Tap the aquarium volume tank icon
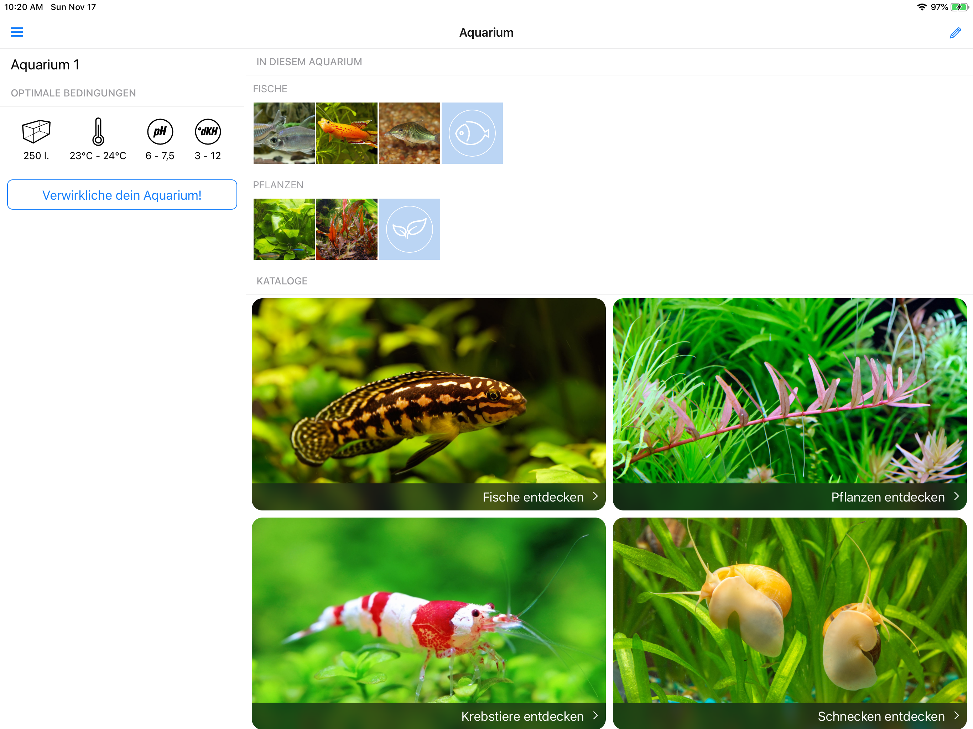Screen dimensions: 973x729 coord(36,131)
